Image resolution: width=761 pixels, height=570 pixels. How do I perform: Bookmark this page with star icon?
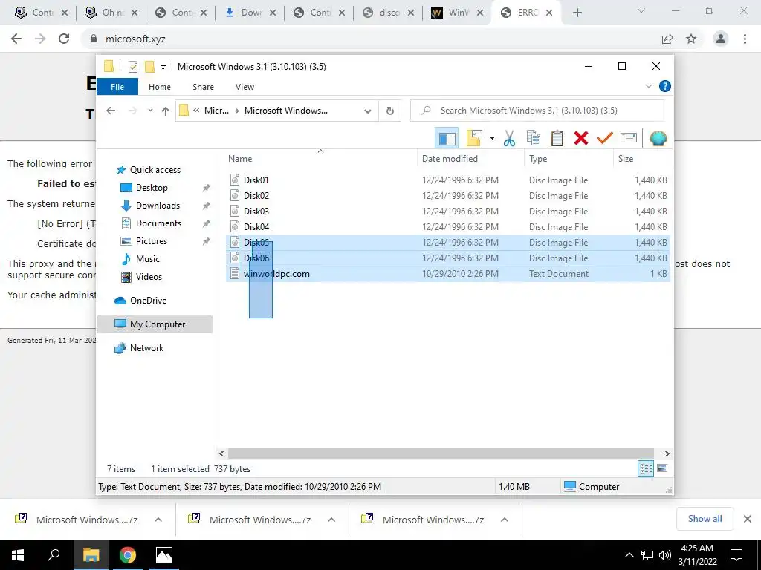click(x=691, y=39)
